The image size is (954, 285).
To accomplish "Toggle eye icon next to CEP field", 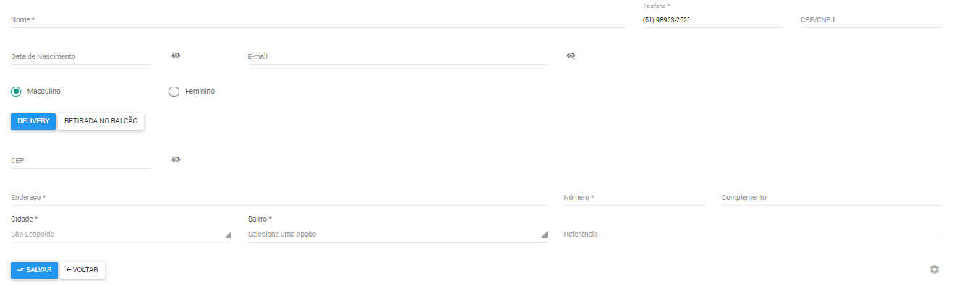I will coord(176,159).
